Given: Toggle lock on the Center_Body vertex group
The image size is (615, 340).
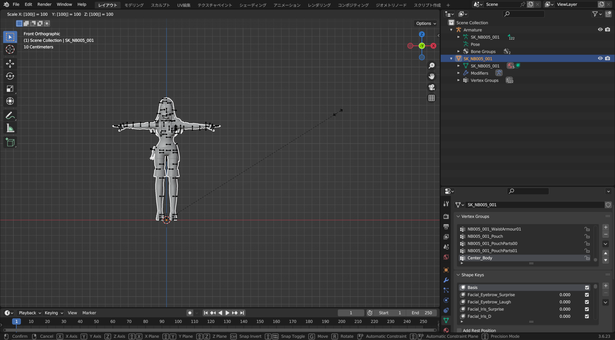Looking at the screenshot, I should point(587,258).
